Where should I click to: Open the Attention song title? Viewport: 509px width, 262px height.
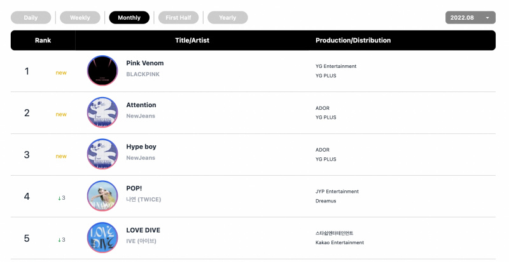141,105
